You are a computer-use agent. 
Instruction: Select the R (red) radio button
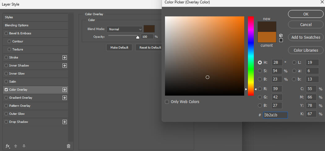(260, 89)
